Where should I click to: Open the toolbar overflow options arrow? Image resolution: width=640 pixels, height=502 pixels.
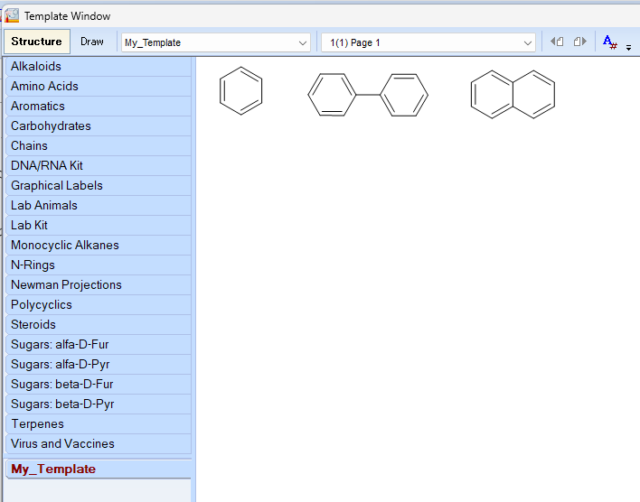pyautogui.click(x=628, y=48)
